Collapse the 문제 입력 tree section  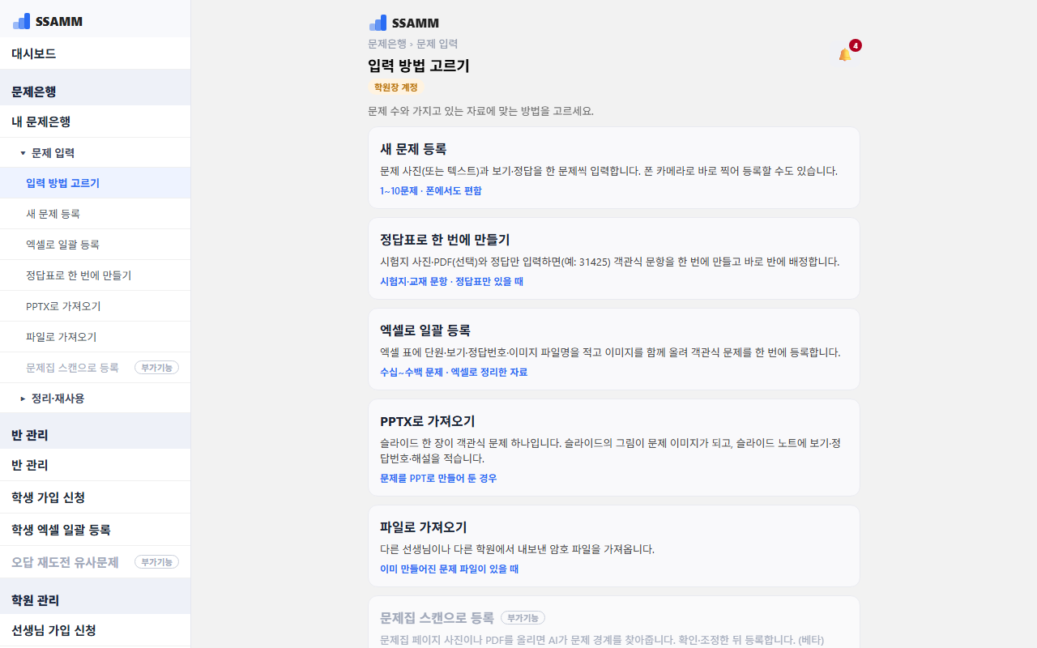coord(96,152)
